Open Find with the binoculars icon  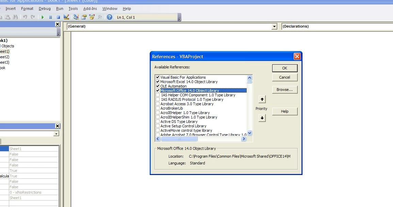tap(15, 17)
